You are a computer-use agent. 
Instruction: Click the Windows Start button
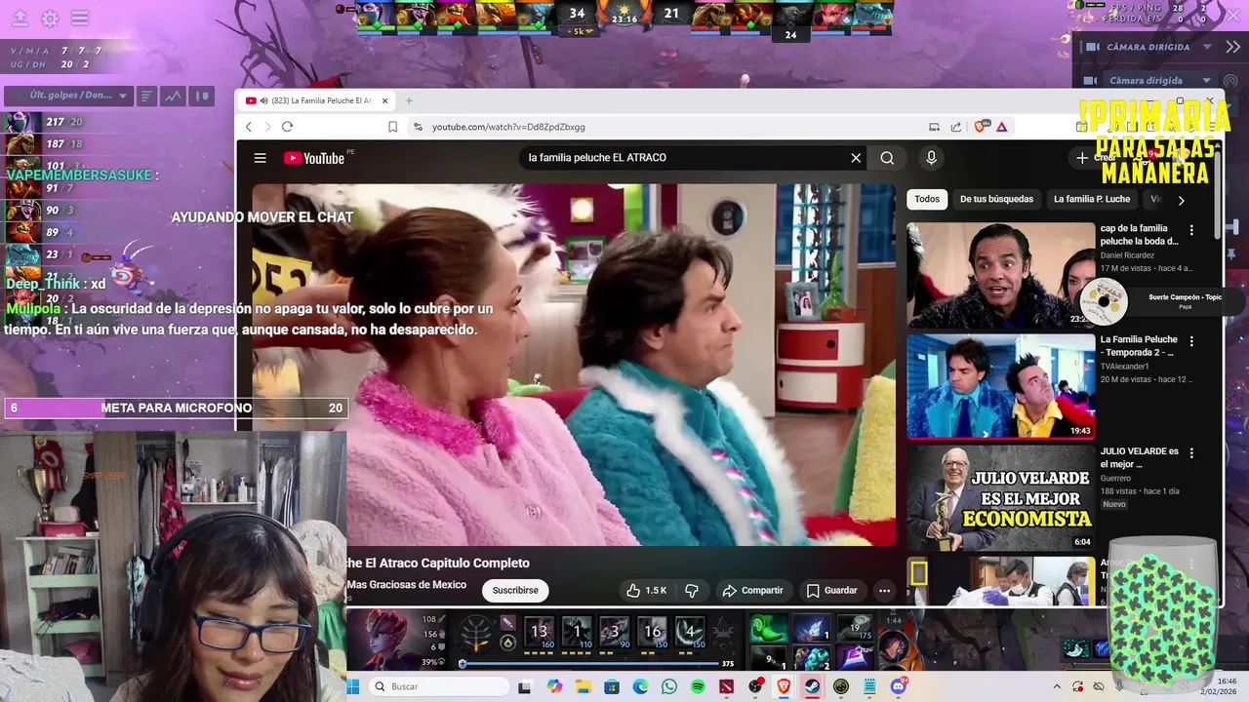click(353, 686)
